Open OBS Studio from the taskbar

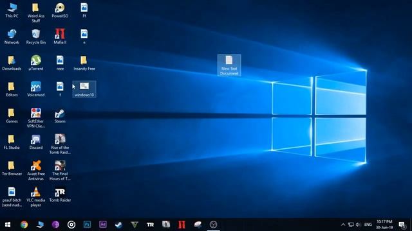coord(213,225)
